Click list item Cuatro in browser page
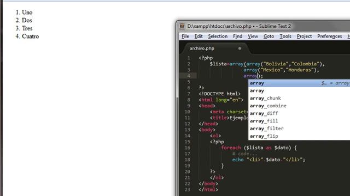Screen dimensions: 350x196 pos(31,36)
